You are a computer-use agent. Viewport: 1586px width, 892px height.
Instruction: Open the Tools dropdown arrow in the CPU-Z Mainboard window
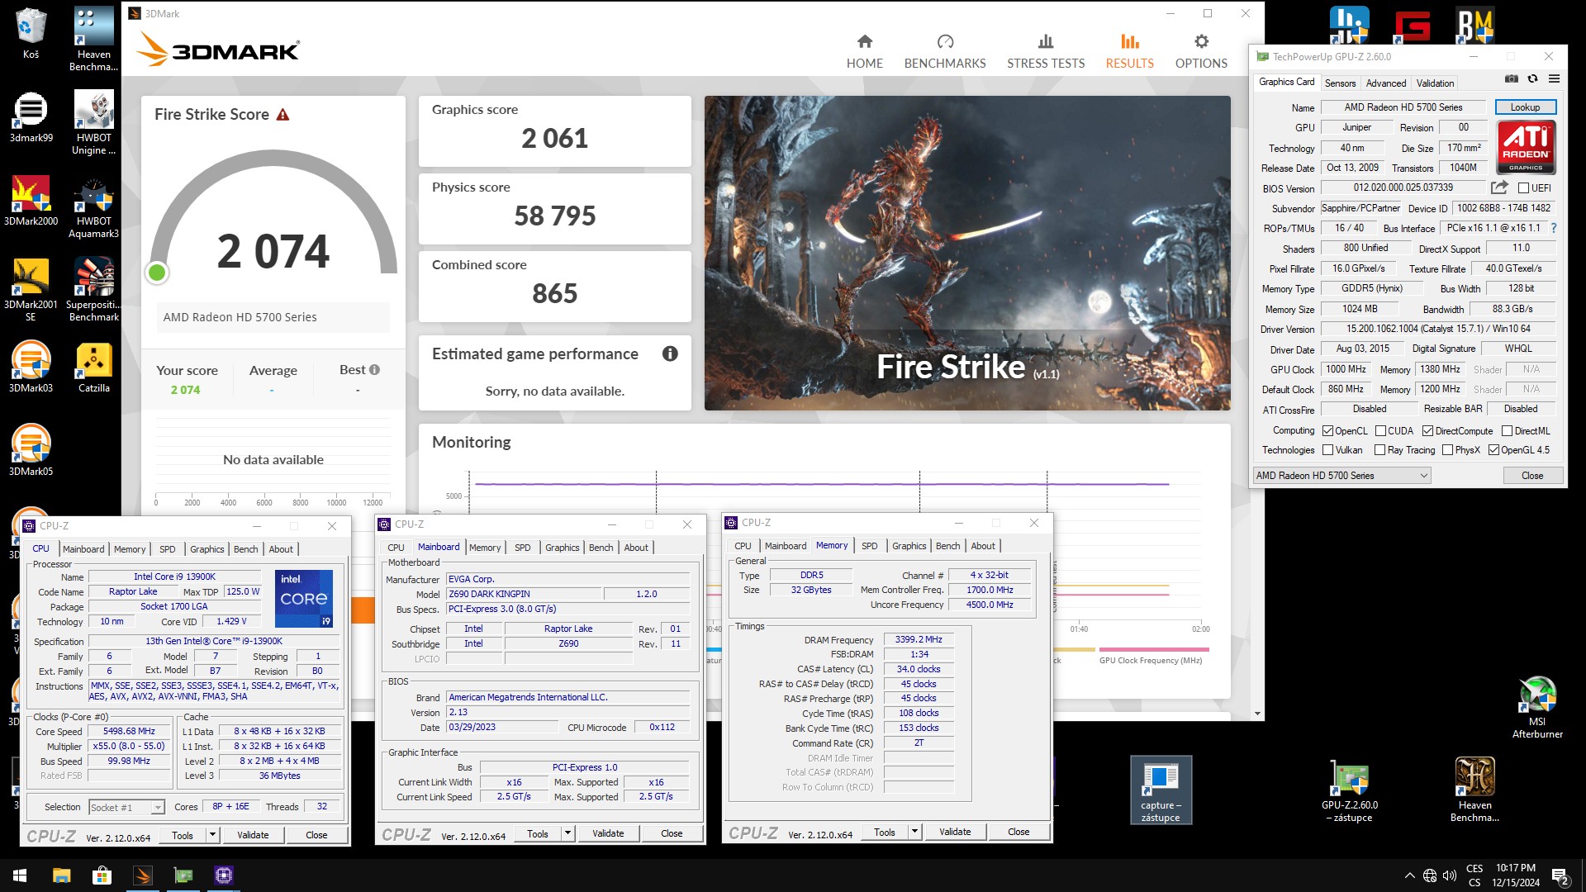[567, 833]
